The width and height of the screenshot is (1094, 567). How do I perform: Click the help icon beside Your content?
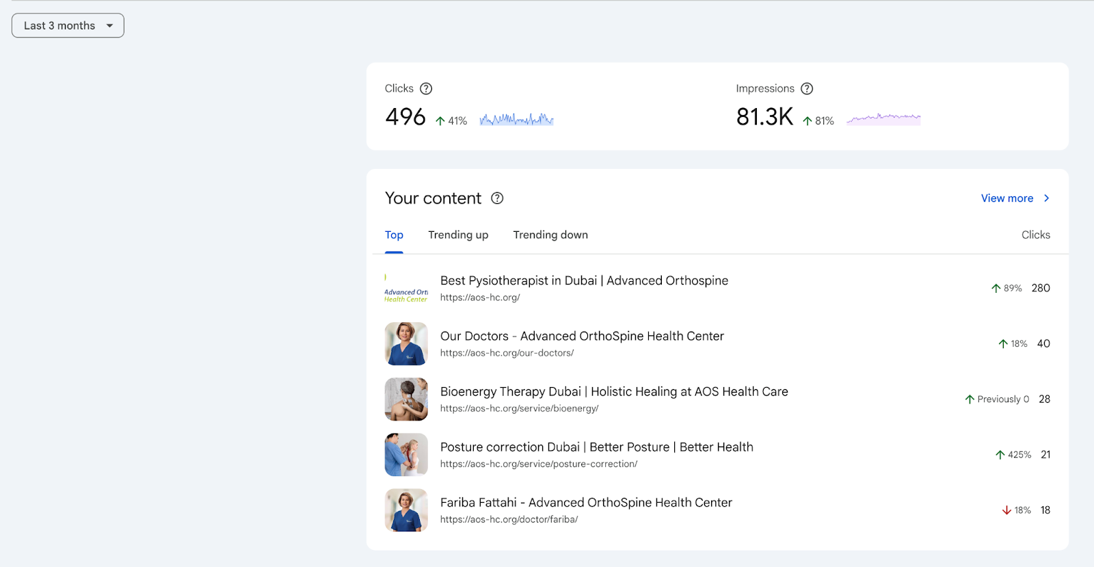(497, 198)
